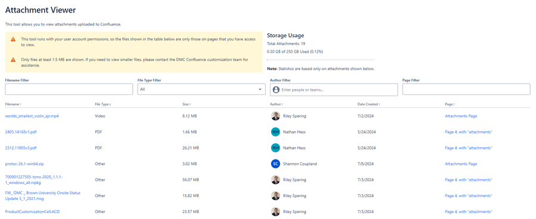The width and height of the screenshot is (536, 219).
Task: Click Shannon Coupland's SC avatar
Action: [276, 164]
